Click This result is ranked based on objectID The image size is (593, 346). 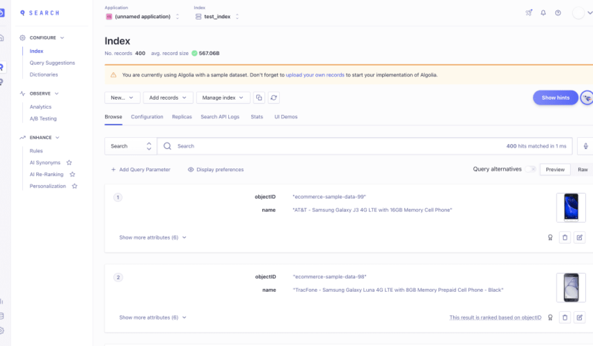coord(495,318)
